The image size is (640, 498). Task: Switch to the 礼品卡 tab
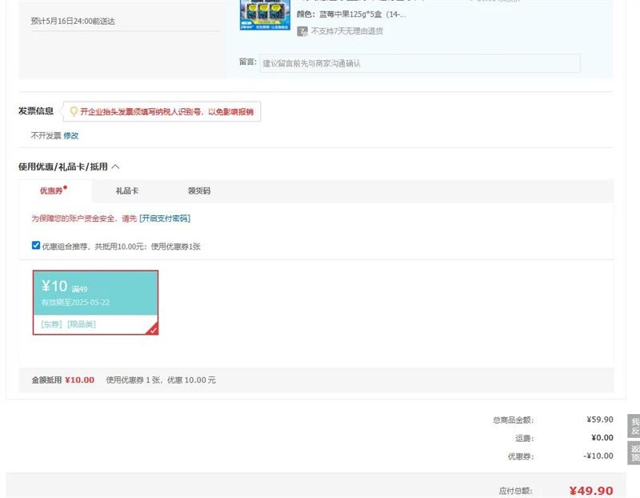(127, 191)
